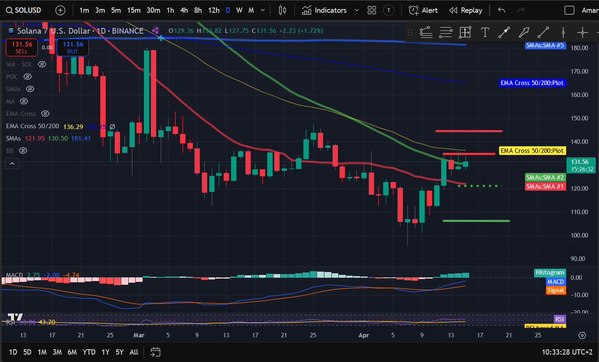Show the hidden EMA Cross indicator

[45, 113]
